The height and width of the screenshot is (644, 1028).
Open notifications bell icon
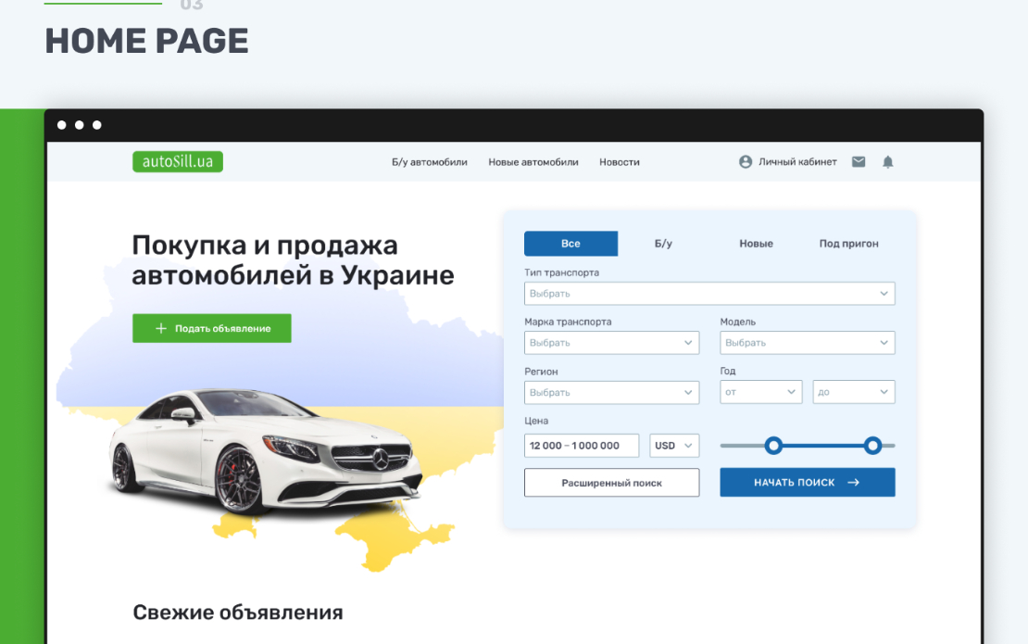[x=888, y=162]
